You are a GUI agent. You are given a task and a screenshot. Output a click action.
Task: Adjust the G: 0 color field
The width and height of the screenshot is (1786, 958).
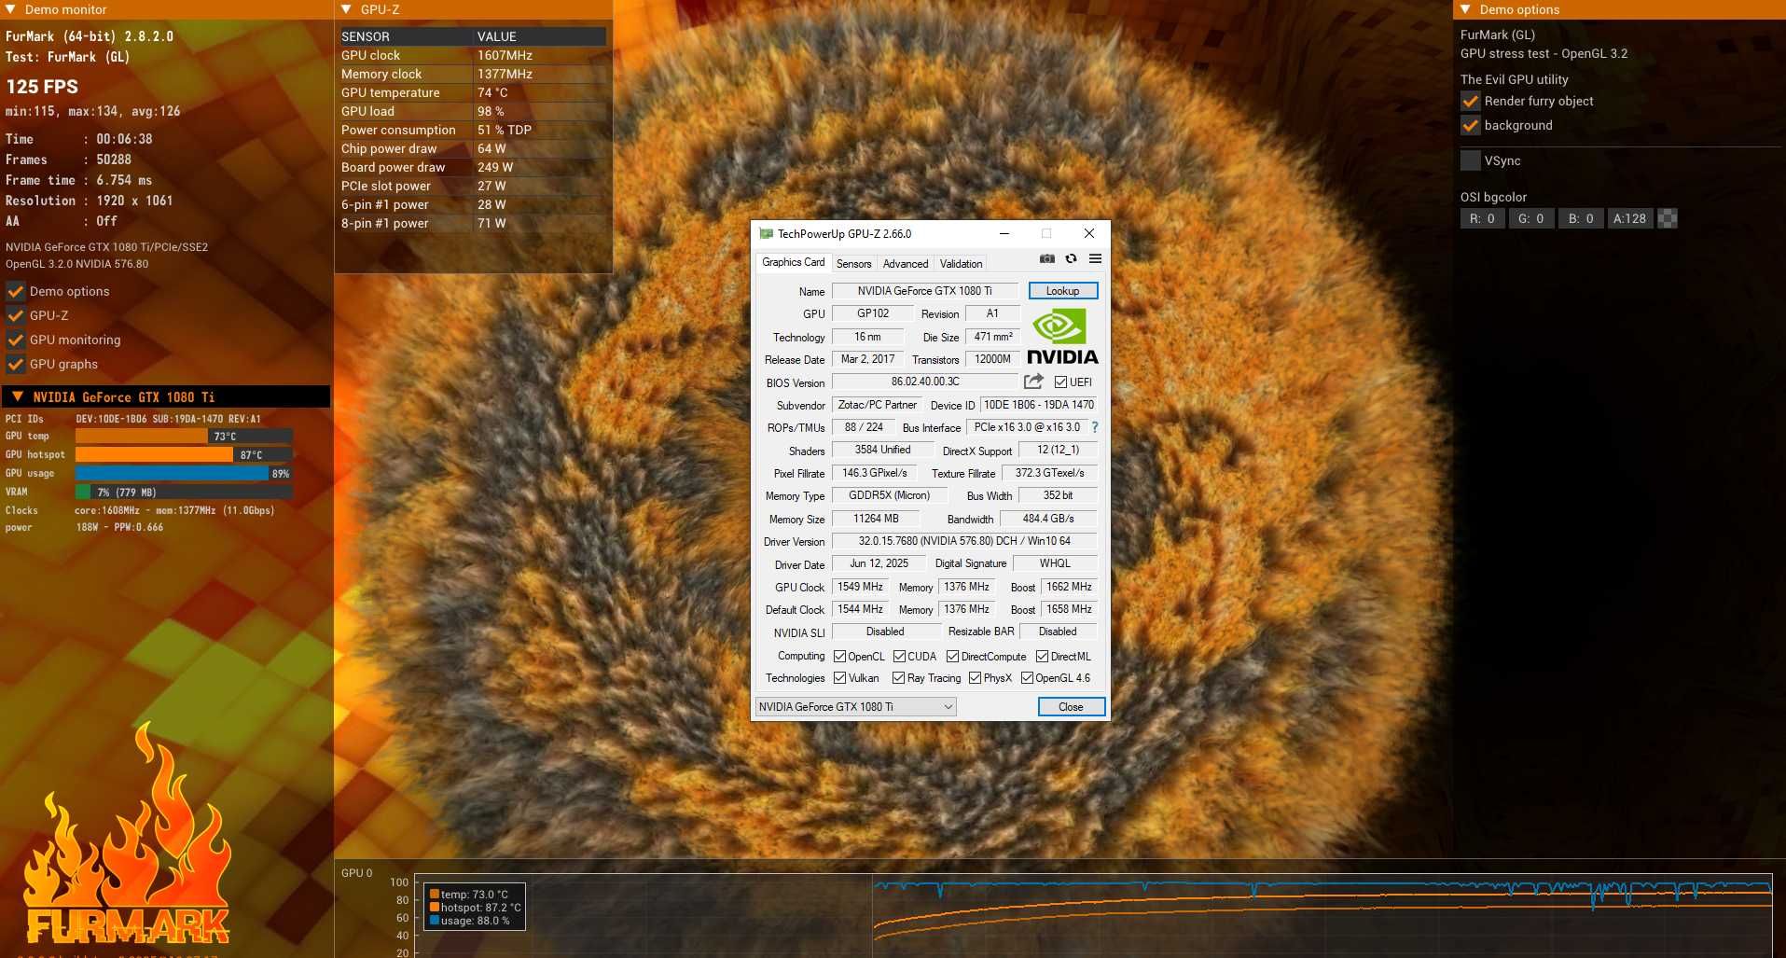tap(1531, 218)
